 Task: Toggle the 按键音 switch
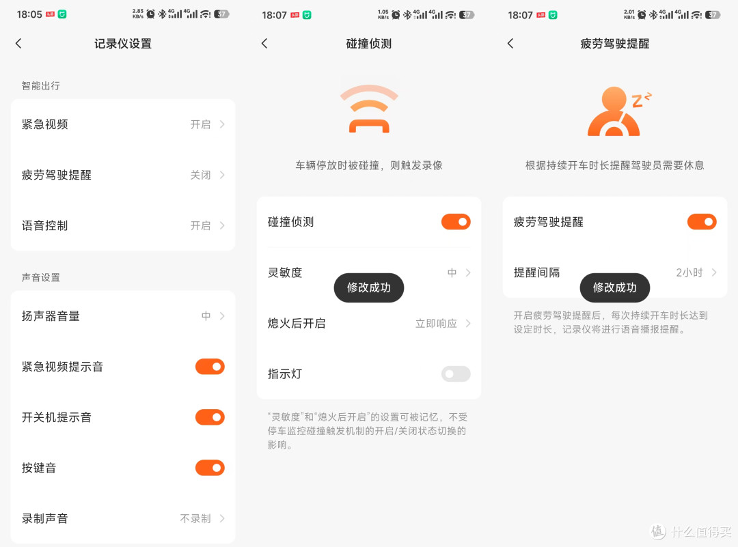(x=210, y=468)
